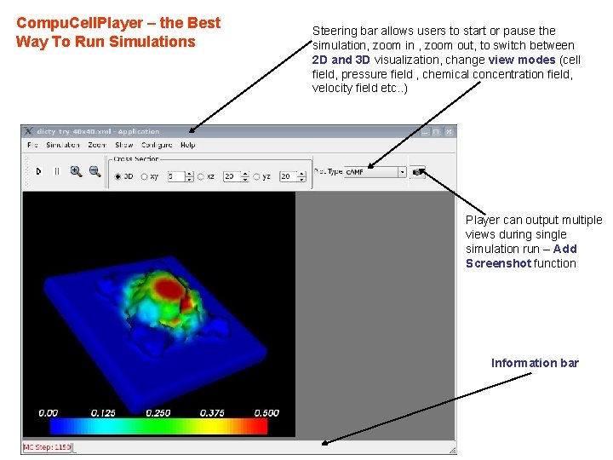
Task: Click the 0.00 legend label
Action: (48, 413)
